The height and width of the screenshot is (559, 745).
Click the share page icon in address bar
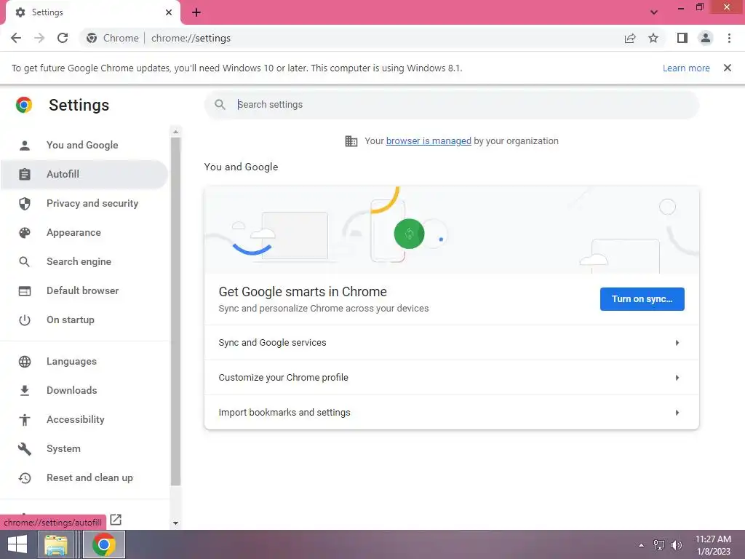(630, 38)
